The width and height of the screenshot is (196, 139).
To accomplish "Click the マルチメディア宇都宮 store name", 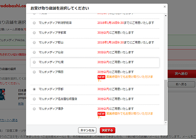I will pyautogui.click(x=52, y=33).
